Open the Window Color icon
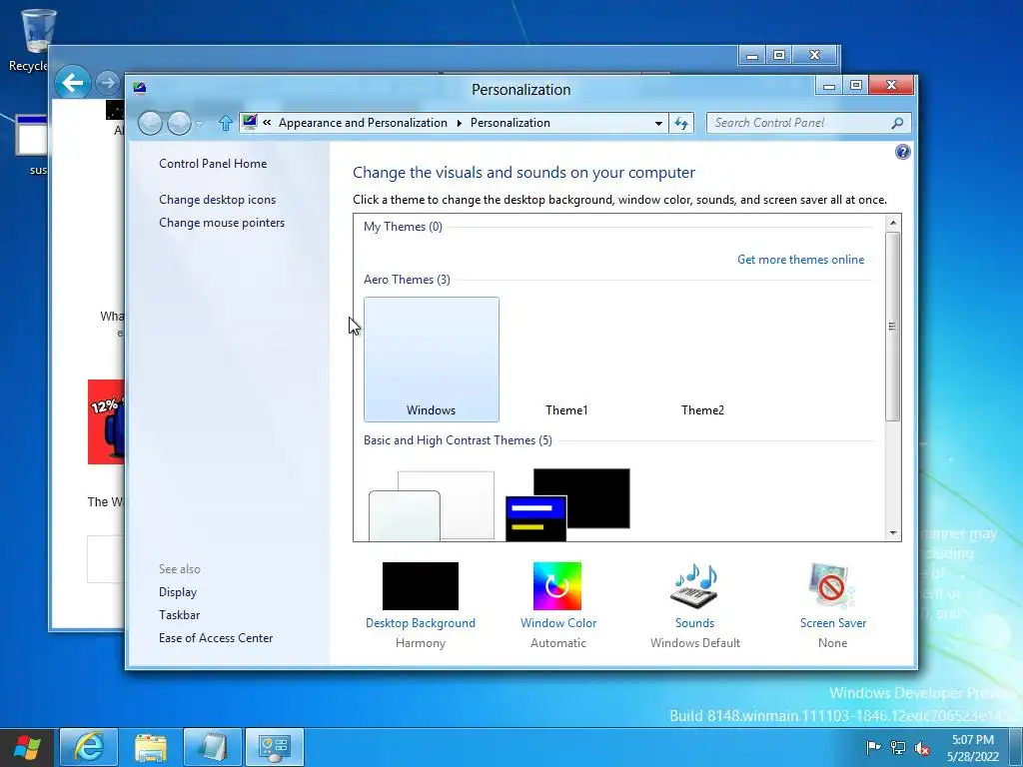Image resolution: width=1023 pixels, height=767 pixels. 557,585
